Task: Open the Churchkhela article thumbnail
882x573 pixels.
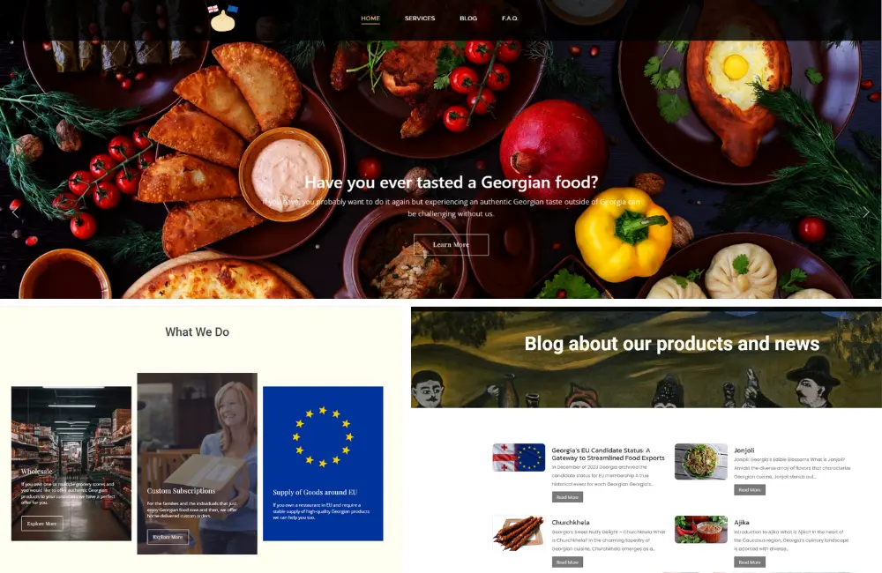Action: tap(519, 532)
